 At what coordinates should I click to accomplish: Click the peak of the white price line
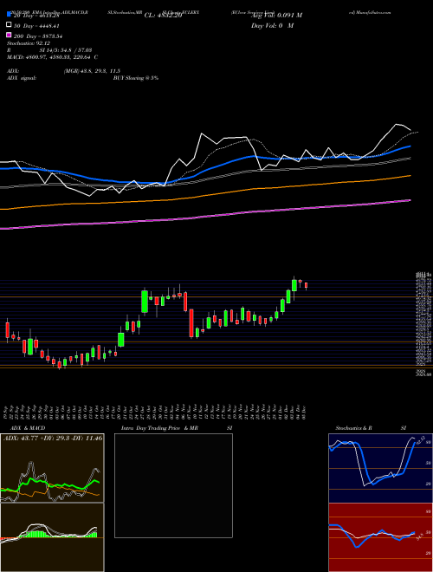point(396,125)
